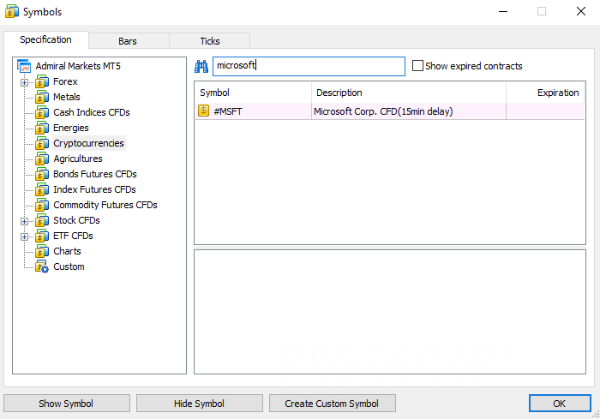Click the Cash Indices CFDs folder icon

click(42, 112)
